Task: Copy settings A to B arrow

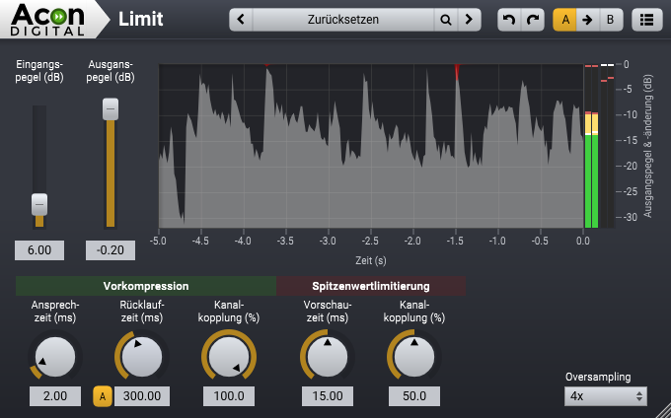Action: [587, 19]
